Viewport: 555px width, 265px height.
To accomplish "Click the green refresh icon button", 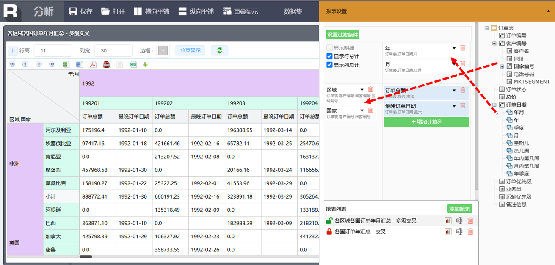I will click(x=219, y=51).
